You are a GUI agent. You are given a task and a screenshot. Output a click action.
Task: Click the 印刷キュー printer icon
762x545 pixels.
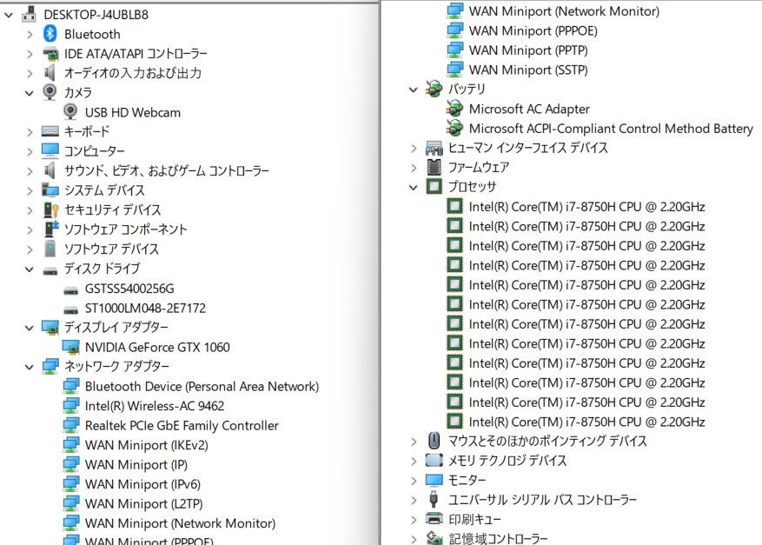point(434,518)
